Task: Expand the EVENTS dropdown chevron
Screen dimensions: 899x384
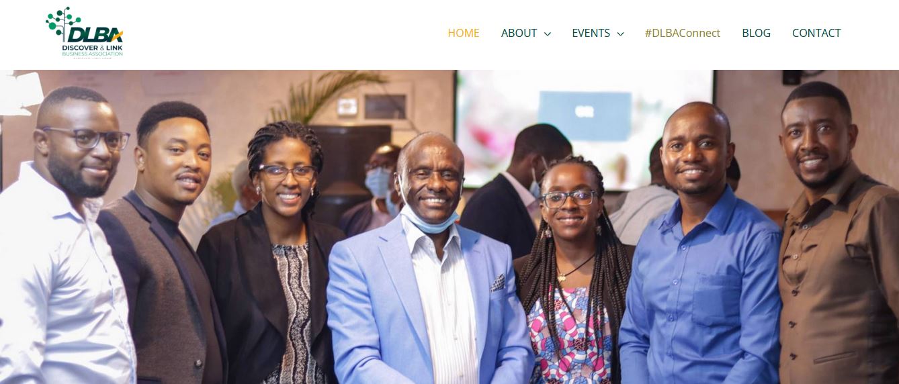Action: 620,34
